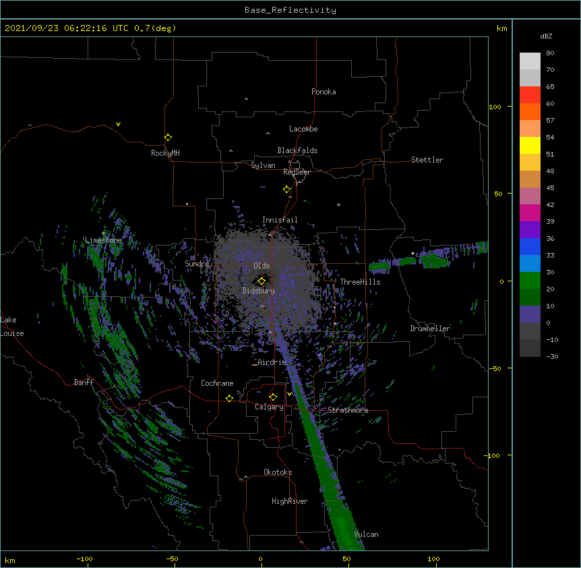Select the yellow diamond marker between Olds and Didsbury
Viewport: 581px width, 568px height.
coord(262,281)
